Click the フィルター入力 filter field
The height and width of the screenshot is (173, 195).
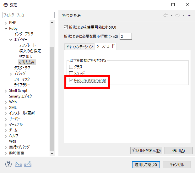click(x=29, y=15)
